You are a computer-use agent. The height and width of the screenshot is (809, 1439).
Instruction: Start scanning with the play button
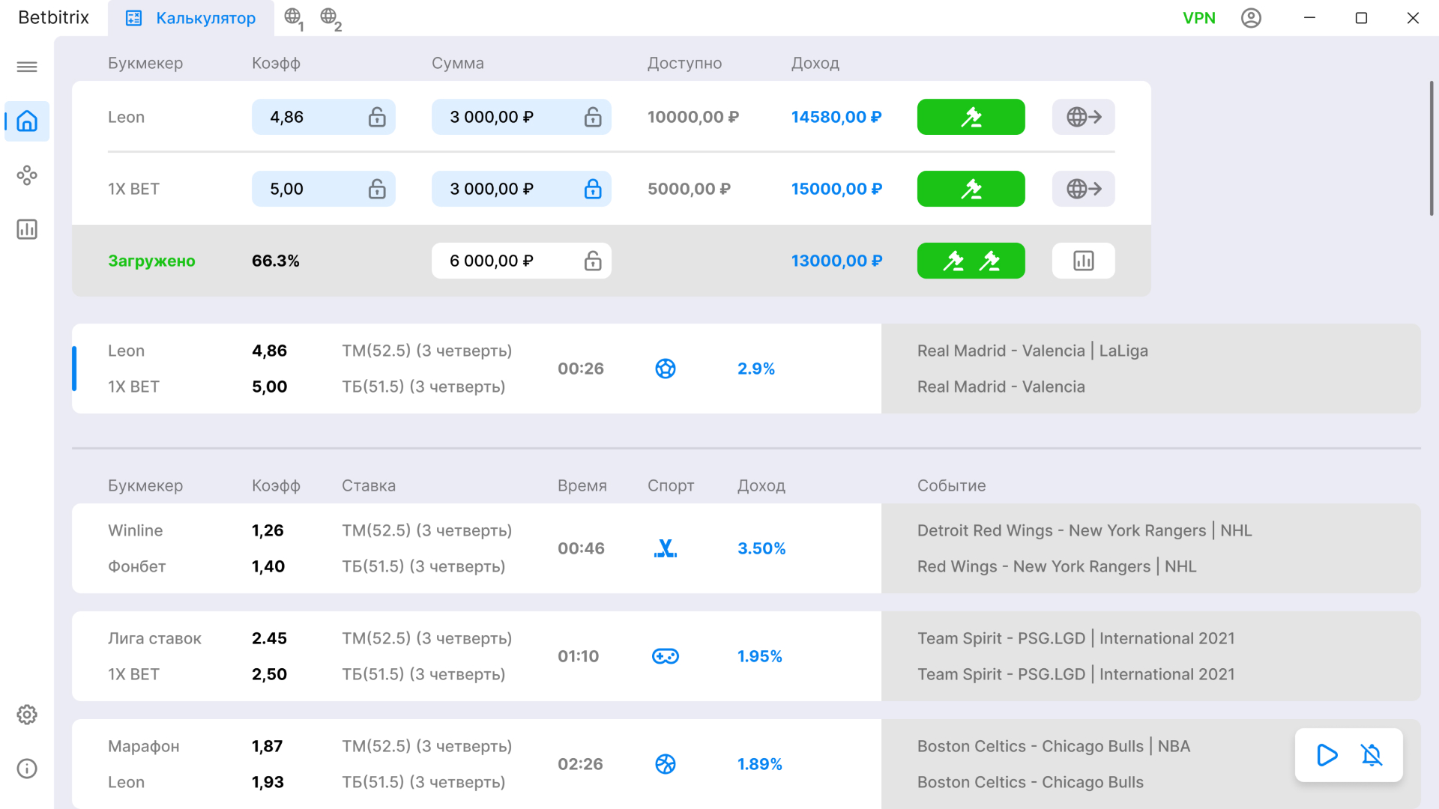point(1327,755)
